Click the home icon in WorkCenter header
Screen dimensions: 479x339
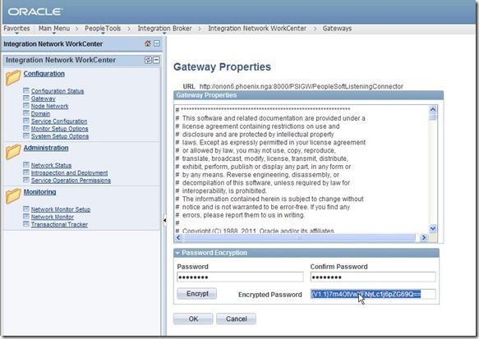point(148,44)
